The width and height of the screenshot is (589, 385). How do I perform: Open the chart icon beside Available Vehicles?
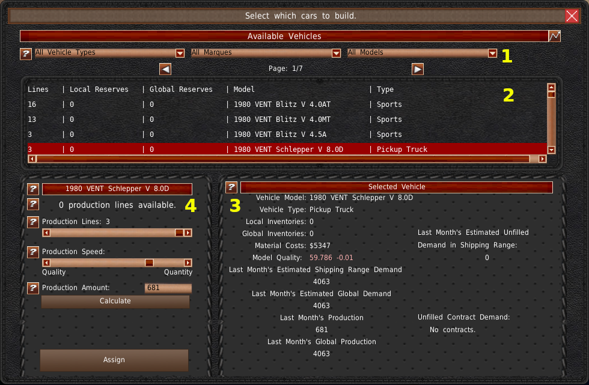coord(554,36)
